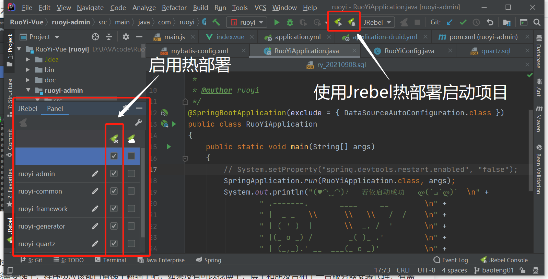Image resolution: width=548 pixels, height=279 pixels.
Task: Collapse the ruoyi-admin module arrow
Action: pos(28,90)
